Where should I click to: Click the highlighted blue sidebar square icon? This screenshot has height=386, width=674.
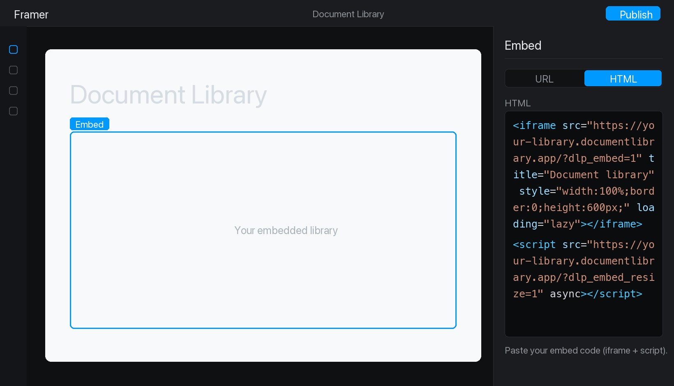[x=13, y=50]
